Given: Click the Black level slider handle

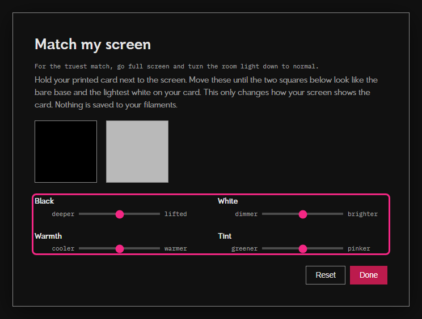Looking at the screenshot, I should point(120,214).
